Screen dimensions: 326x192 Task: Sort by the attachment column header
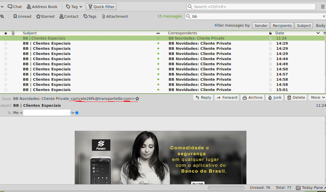click(x=13, y=33)
